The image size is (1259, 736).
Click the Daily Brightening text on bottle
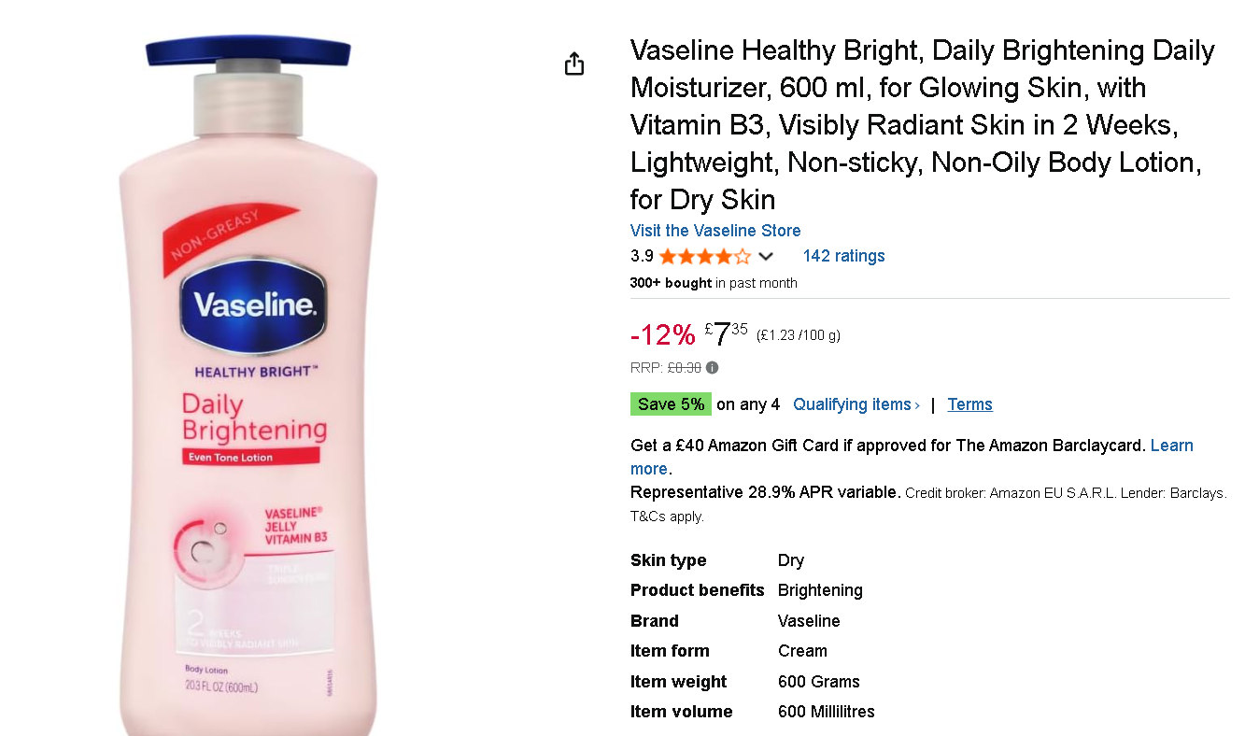pyautogui.click(x=253, y=418)
